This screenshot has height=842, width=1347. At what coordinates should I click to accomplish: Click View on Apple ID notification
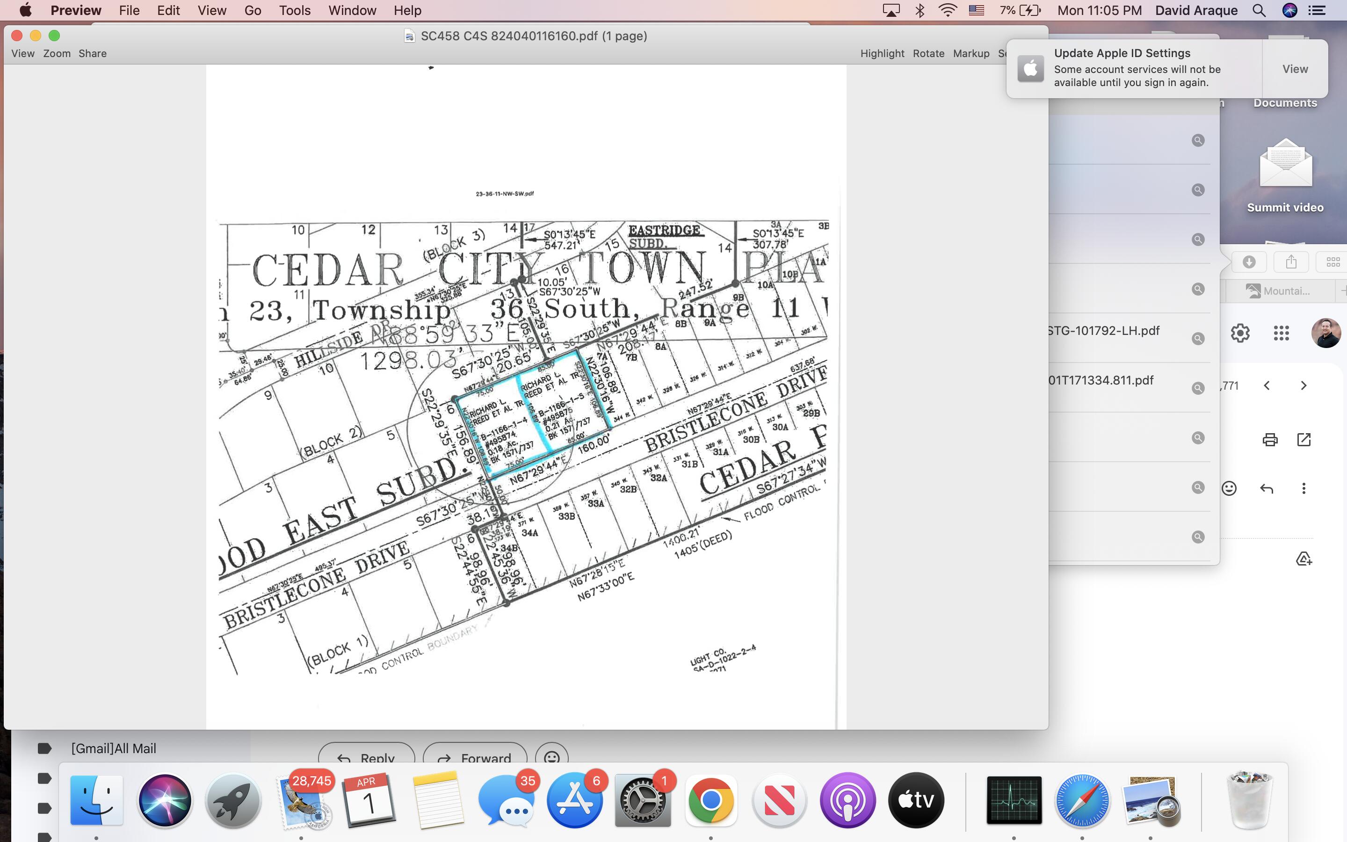click(x=1295, y=69)
